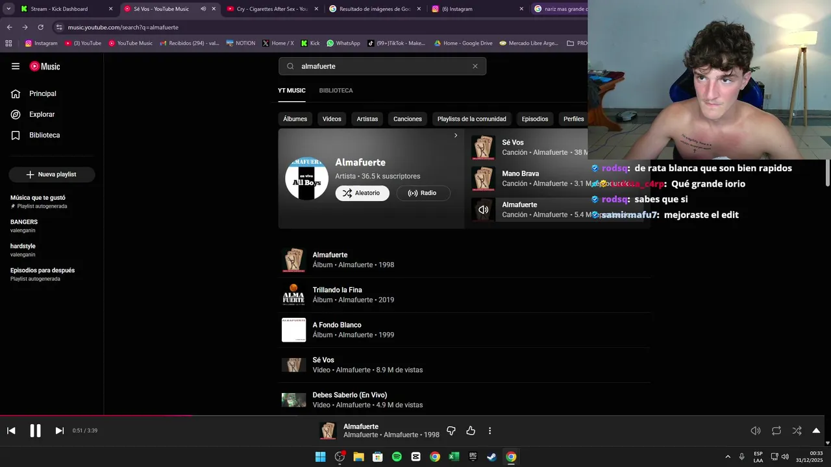831x467 pixels.
Task: Reload the page
Action: (40, 27)
